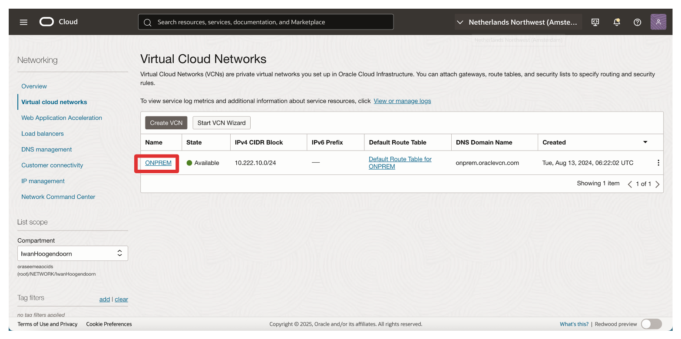Viewport: 681px width, 339px height.
Task: Open the notifications bell
Action: coord(616,22)
